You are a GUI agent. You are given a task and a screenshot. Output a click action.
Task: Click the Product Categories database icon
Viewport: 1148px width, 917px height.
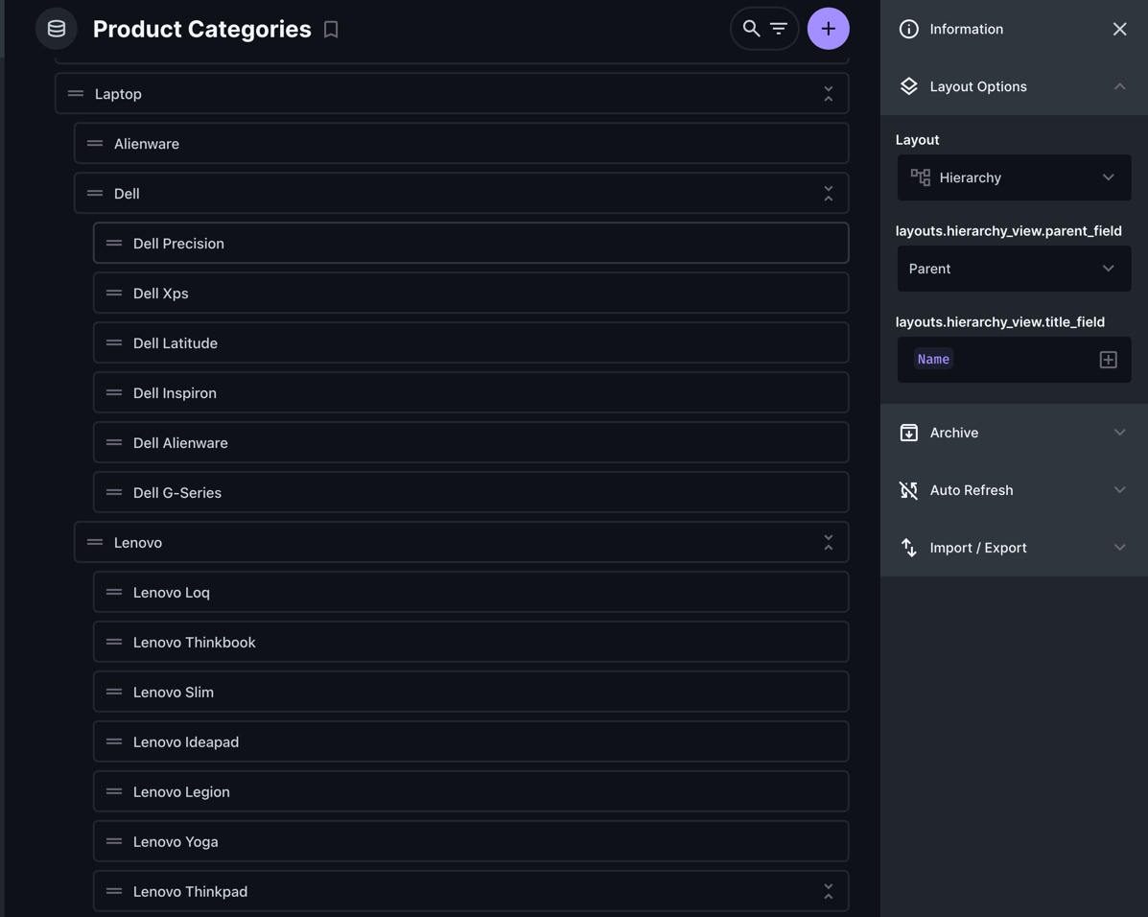[57, 29]
